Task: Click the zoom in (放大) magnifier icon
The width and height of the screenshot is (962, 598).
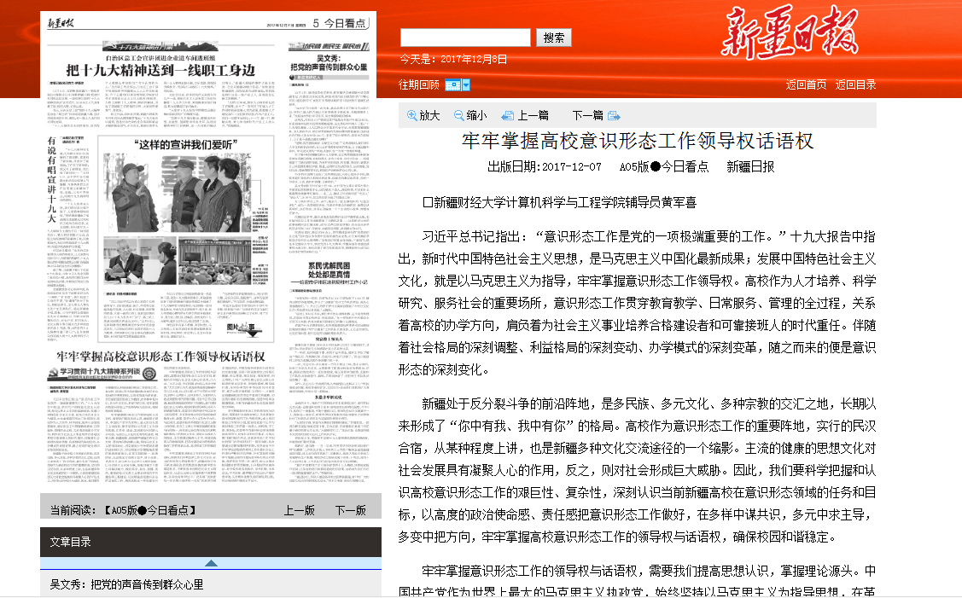Action: 412,116
